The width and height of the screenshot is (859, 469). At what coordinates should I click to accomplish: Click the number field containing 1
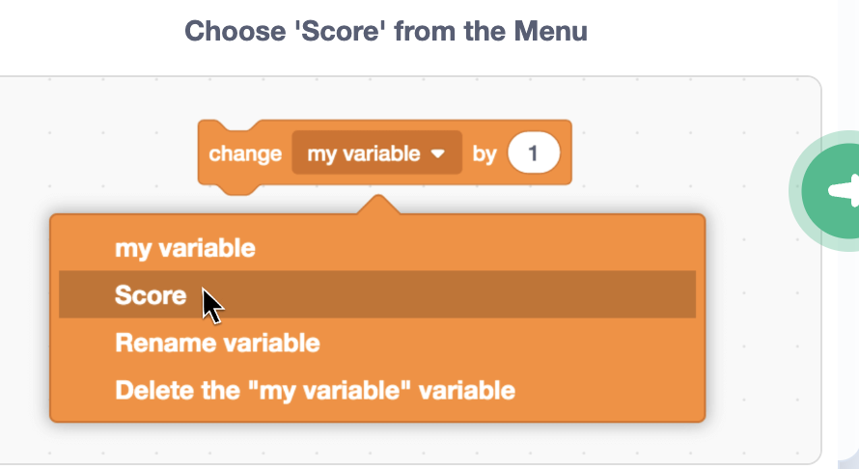pyautogui.click(x=535, y=153)
